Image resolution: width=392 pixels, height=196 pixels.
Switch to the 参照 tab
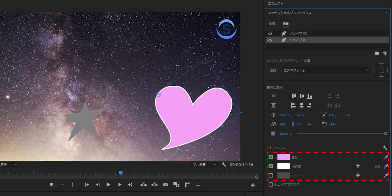tap(272, 24)
